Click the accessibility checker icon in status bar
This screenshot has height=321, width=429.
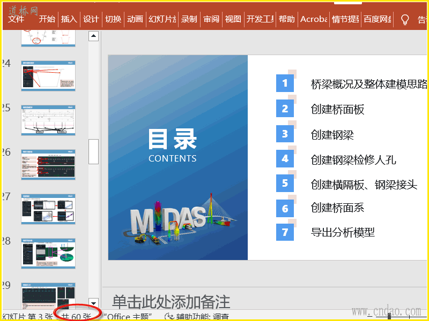point(169,317)
